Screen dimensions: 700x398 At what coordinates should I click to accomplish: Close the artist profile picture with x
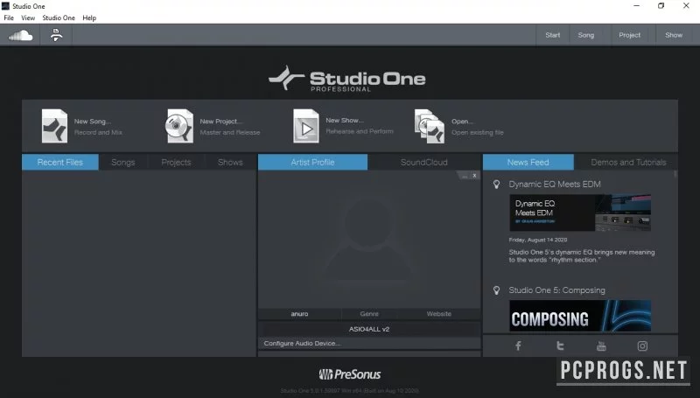[474, 176]
